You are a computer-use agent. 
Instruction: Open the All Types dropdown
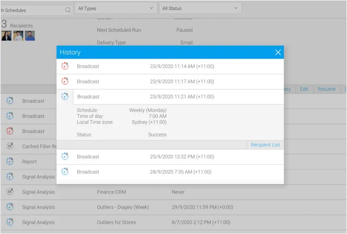point(116,8)
